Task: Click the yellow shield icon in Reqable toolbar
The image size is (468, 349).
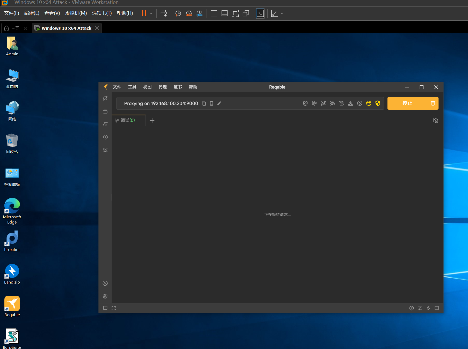Action: point(378,103)
